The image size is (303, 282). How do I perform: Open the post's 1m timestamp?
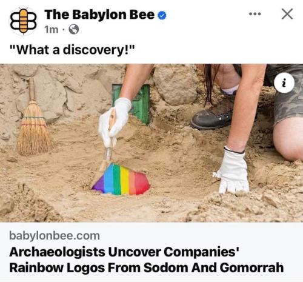click(x=52, y=30)
